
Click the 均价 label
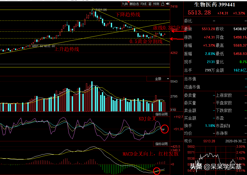point(188,133)
